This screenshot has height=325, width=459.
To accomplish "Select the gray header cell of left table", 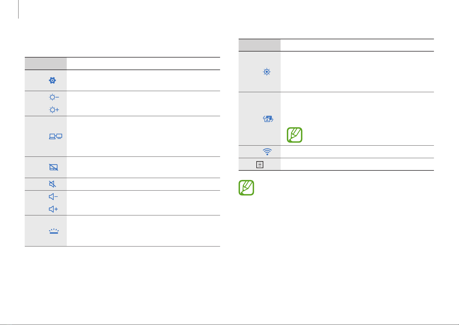I will 46,64.
